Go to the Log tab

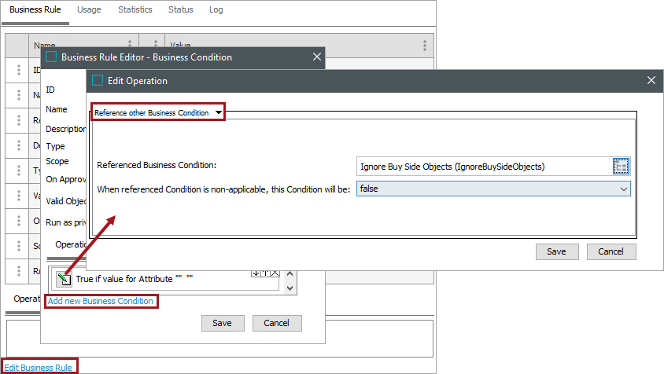pyautogui.click(x=216, y=10)
